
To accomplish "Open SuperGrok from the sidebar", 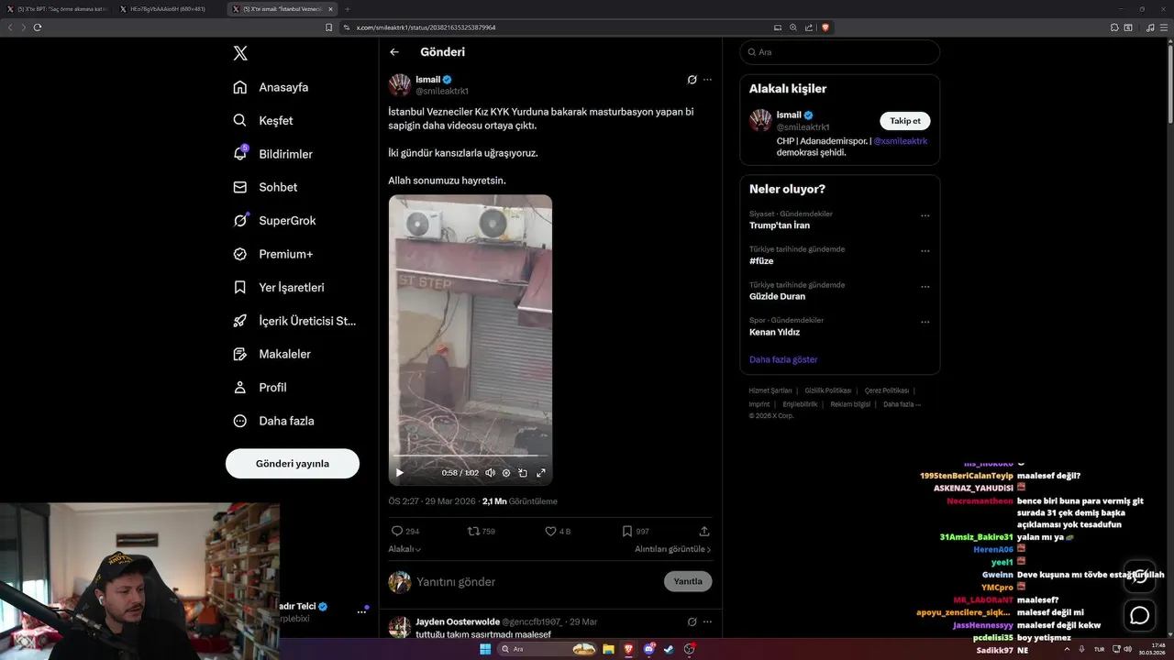I will pyautogui.click(x=274, y=221).
